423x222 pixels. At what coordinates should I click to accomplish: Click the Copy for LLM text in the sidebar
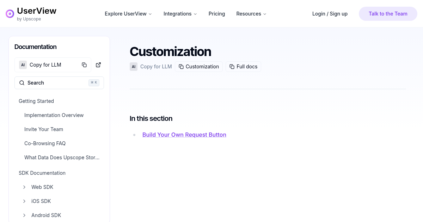[45, 65]
